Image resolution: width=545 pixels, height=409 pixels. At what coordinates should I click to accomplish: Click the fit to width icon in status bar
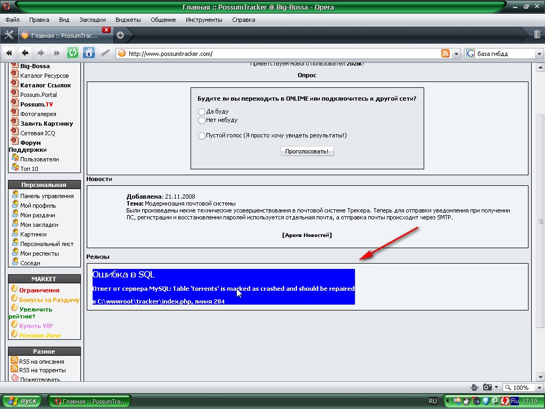tap(474, 388)
